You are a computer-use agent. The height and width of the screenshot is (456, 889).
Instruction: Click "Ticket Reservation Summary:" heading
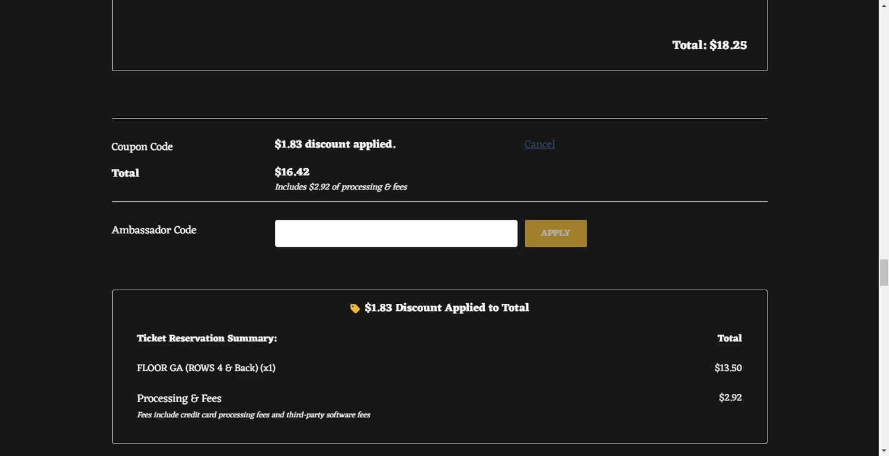[207, 339]
